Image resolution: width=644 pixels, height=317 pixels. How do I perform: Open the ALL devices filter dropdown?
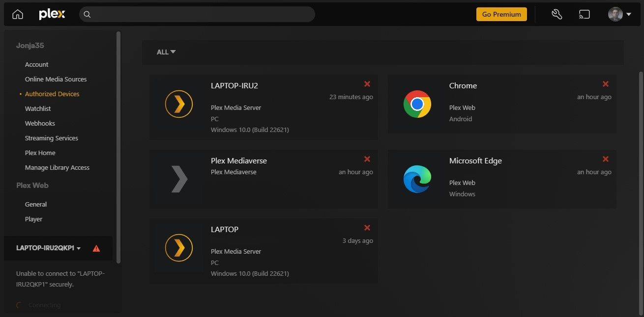coord(166,52)
